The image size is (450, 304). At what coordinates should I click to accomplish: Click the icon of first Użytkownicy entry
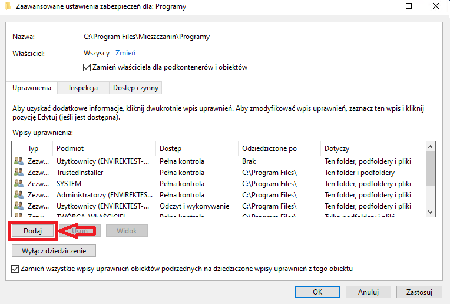click(19, 161)
